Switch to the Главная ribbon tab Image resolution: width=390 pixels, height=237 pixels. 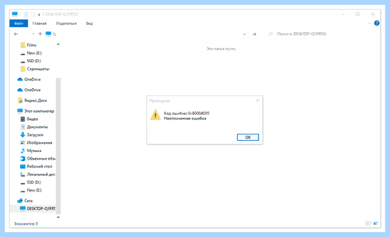pos(39,23)
